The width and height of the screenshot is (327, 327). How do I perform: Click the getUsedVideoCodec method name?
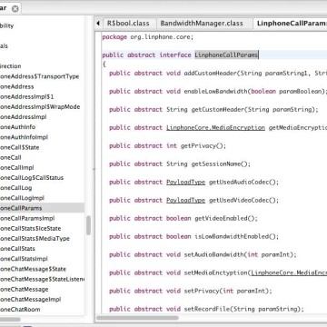pyautogui.click(x=239, y=201)
